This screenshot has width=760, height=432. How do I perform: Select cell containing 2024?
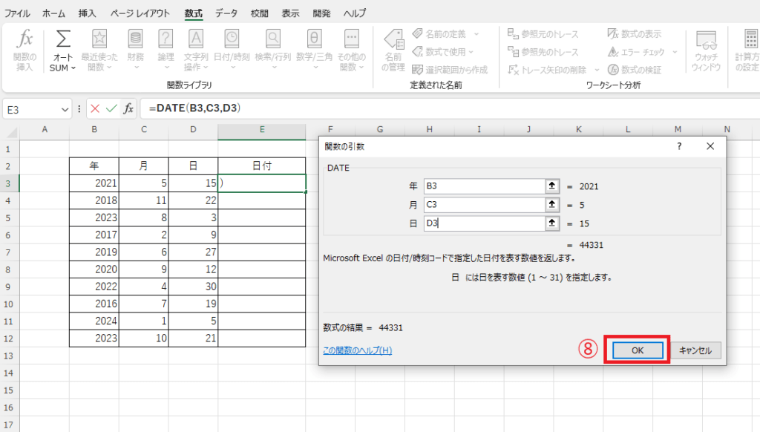[94, 321]
